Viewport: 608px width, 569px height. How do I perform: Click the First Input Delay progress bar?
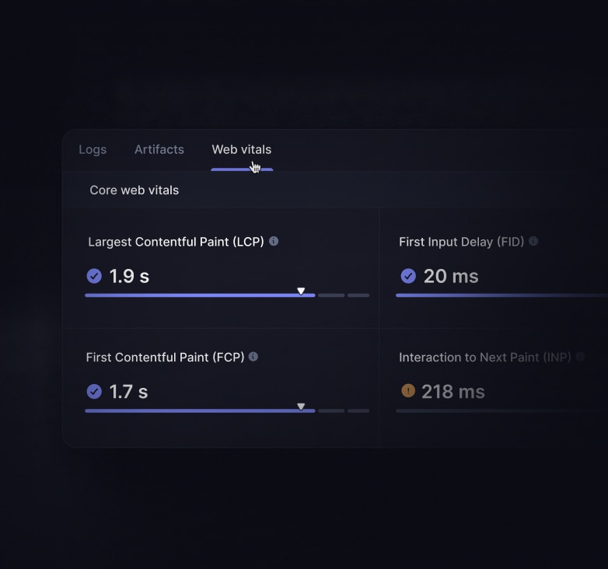click(498, 295)
